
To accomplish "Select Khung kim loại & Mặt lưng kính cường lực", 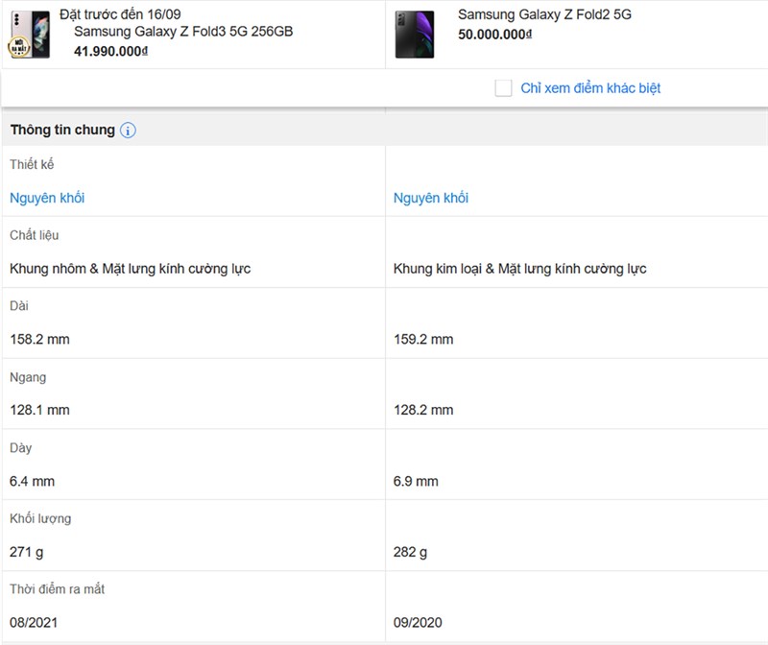I will click(520, 269).
